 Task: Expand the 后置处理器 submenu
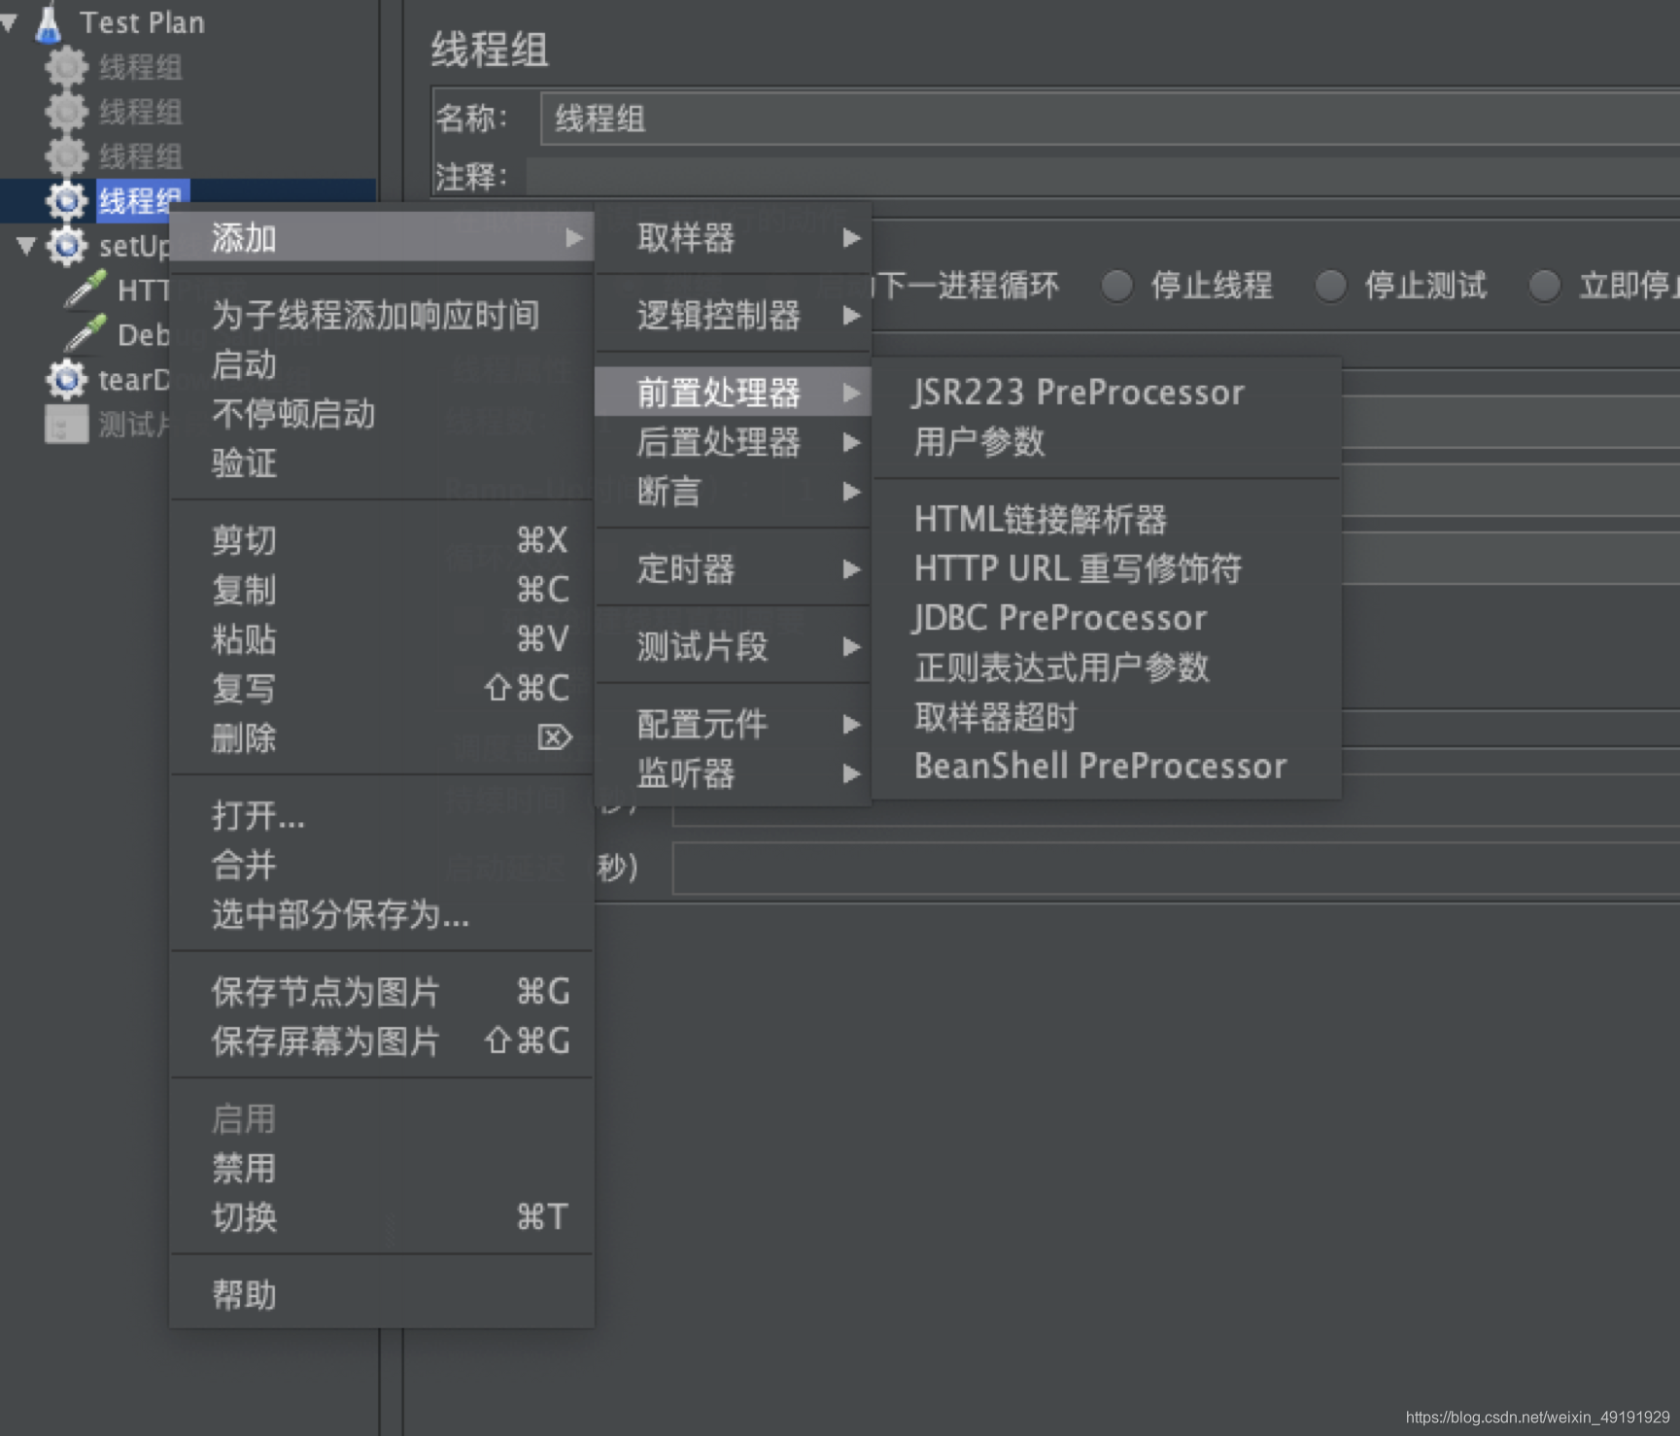point(733,442)
